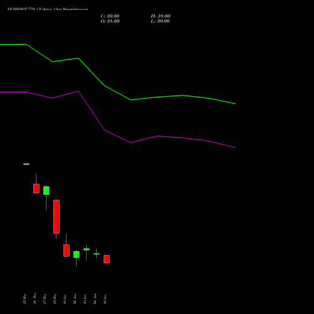Viewport: 314px width, 314px height.
Task: Select the last red candle above 05 Jun
Action: point(107,259)
